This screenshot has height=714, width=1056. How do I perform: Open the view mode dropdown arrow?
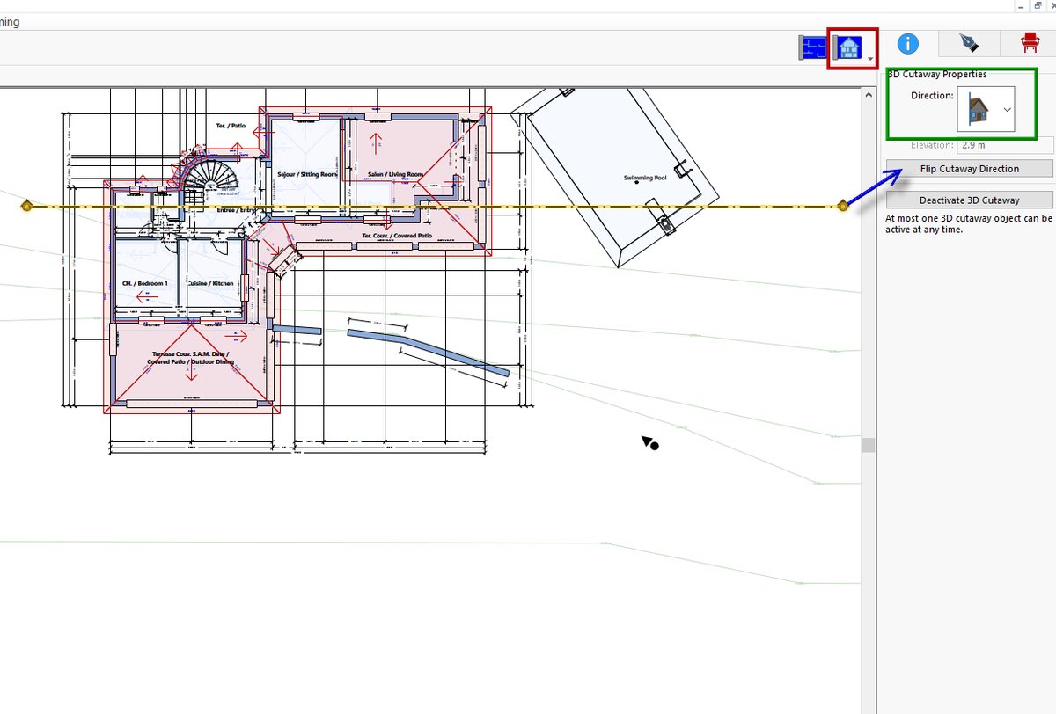[x=870, y=59]
